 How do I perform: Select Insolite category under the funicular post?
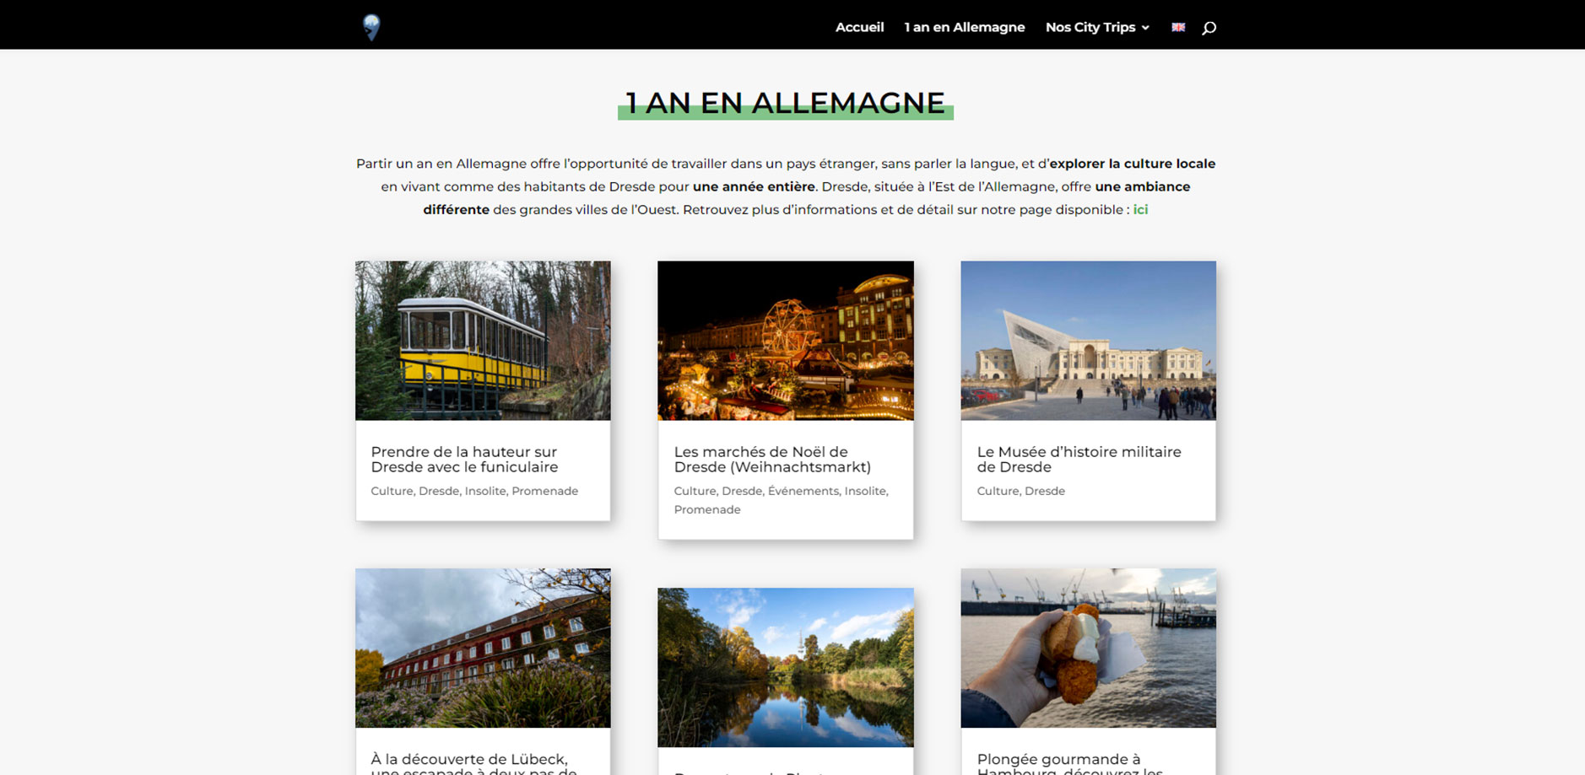click(485, 491)
